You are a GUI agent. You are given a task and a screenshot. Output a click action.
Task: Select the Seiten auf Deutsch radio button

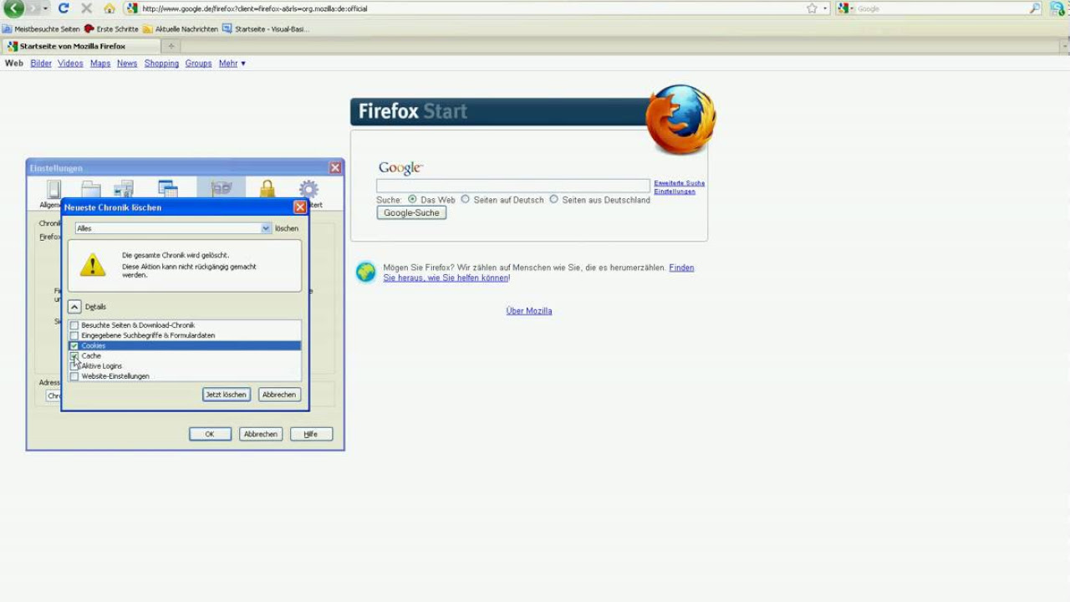(x=466, y=200)
